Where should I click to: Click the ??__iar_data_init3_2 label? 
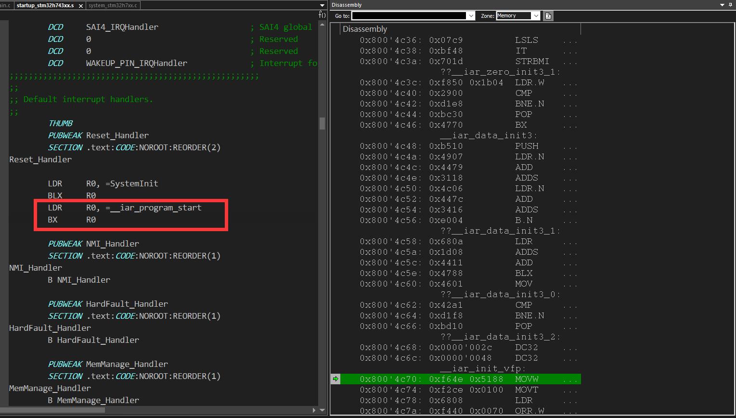501,337
